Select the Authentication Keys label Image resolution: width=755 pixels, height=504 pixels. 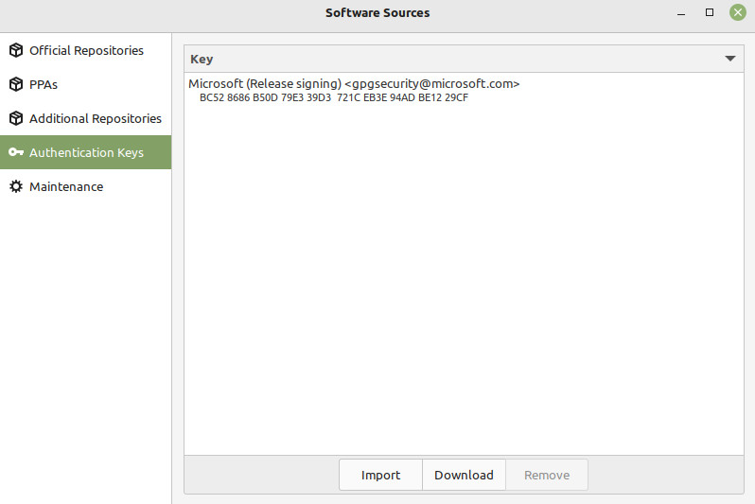click(87, 152)
